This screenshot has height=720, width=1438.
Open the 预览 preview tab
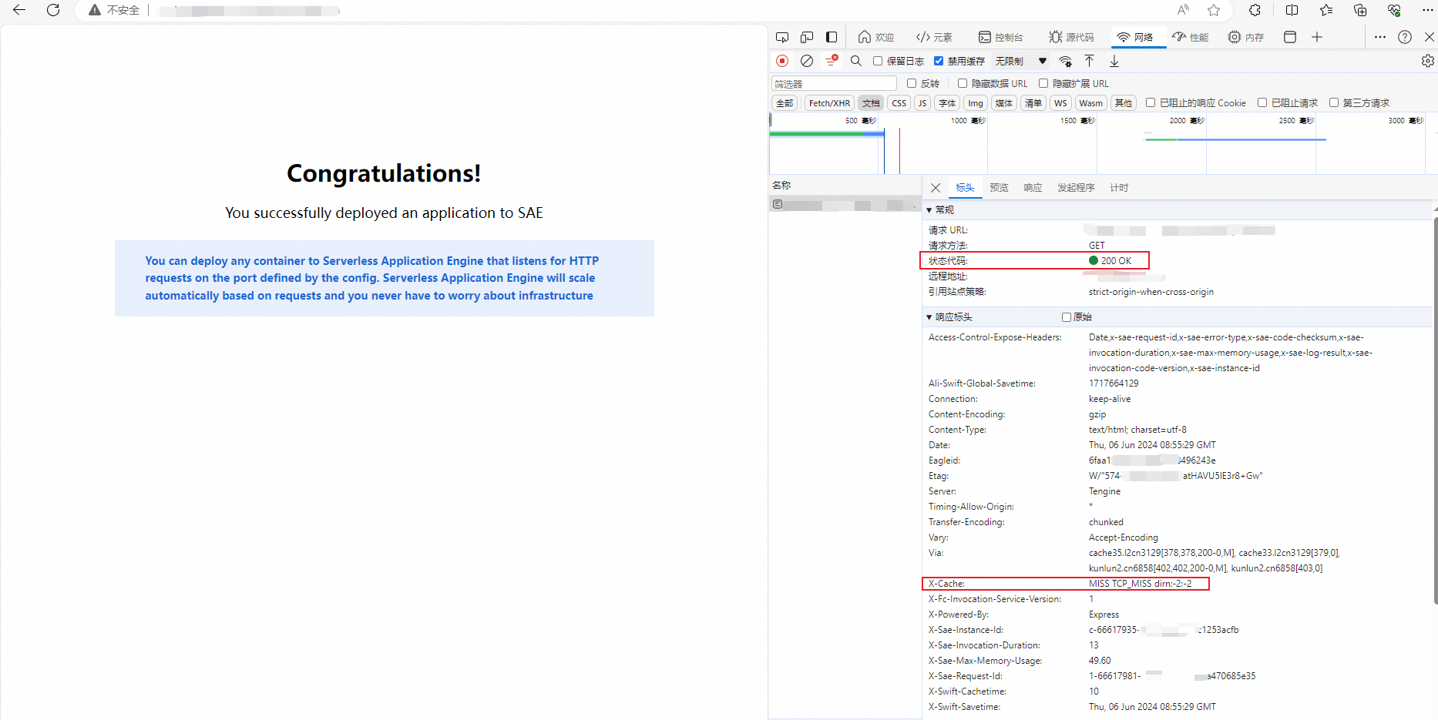click(999, 188)
